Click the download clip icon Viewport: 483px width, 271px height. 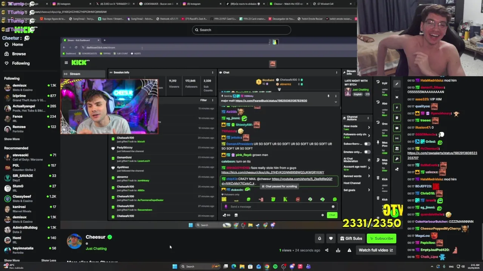[338, 250]
